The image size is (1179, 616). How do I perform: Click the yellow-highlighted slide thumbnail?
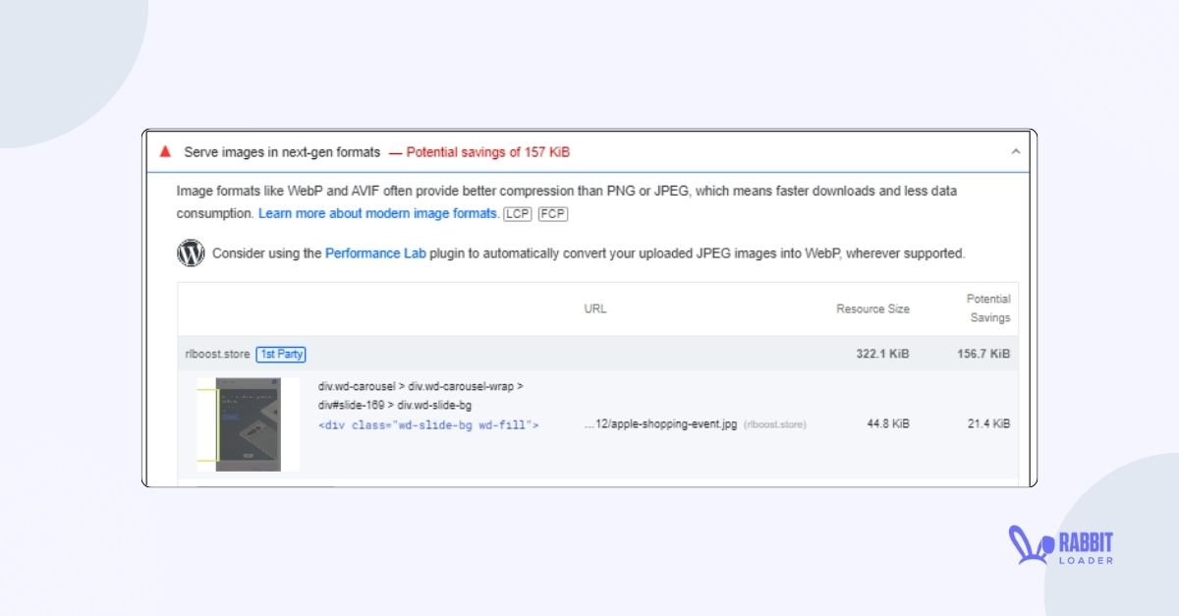pos(248,424)
